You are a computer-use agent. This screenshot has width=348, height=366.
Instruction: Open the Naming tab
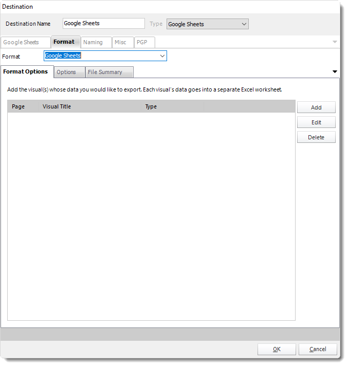pos(96,42)
